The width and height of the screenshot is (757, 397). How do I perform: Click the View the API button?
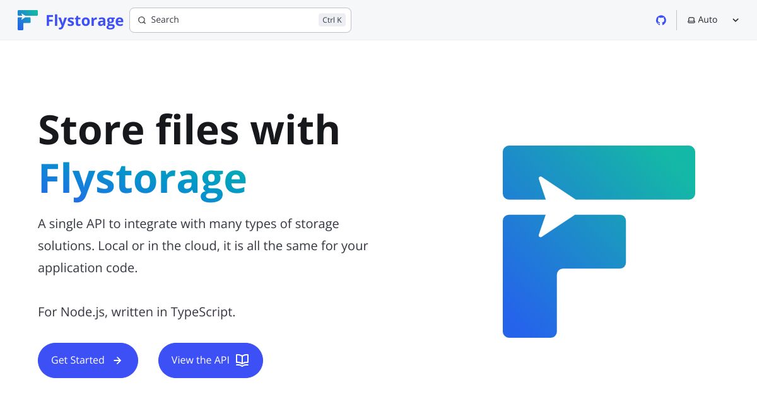coord(211,360)
